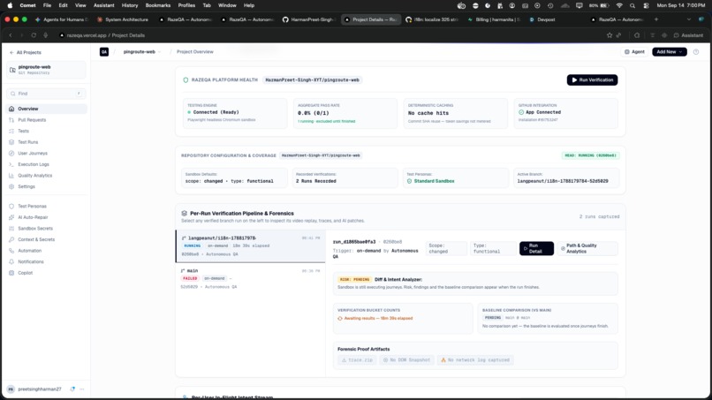Open the History menu
Screen dimensions: 712x400
(x=129, y=5)
